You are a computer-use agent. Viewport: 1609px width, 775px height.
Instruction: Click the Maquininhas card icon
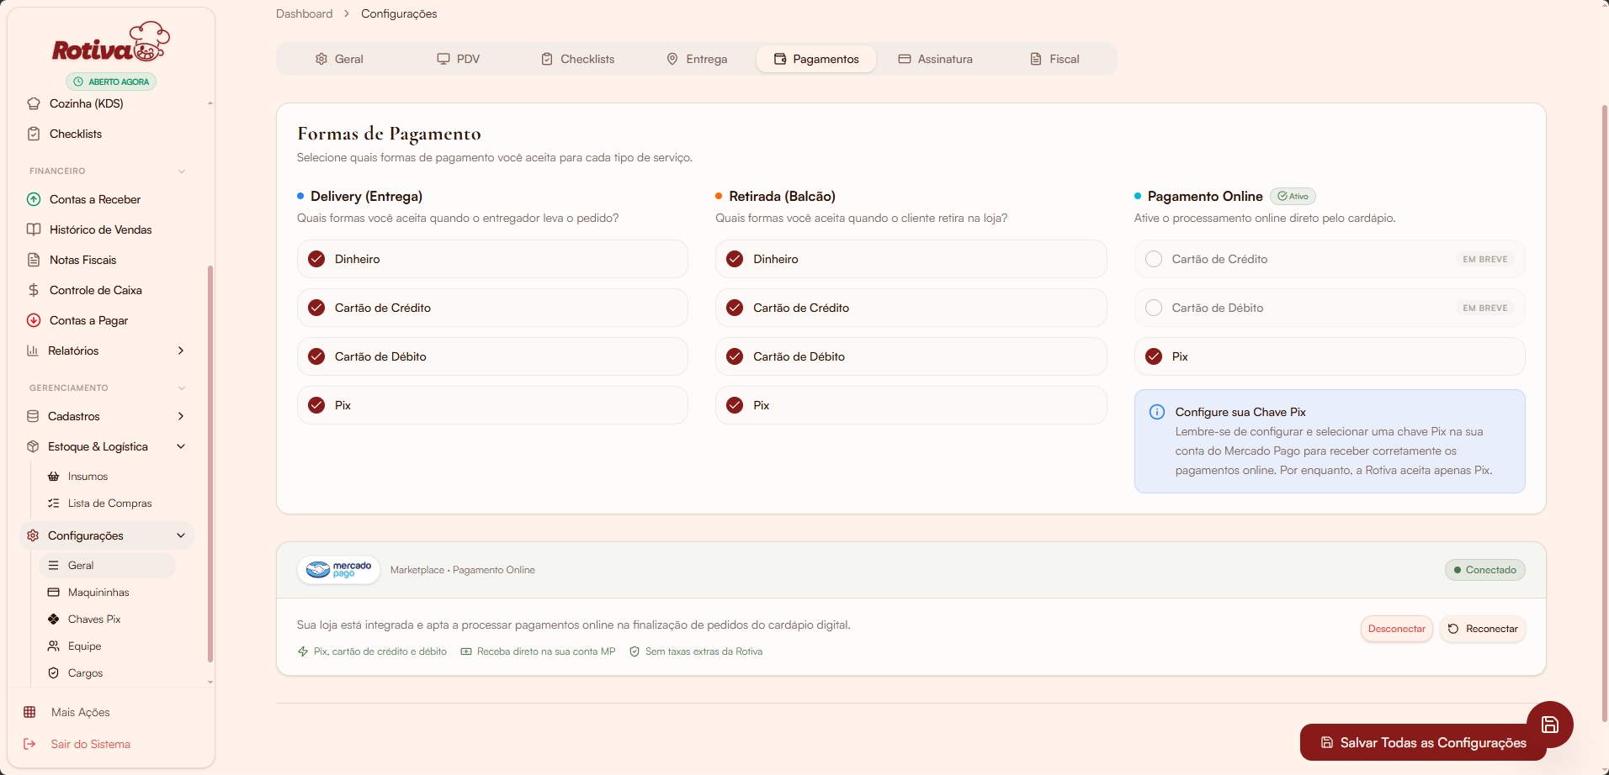point(54,593)
